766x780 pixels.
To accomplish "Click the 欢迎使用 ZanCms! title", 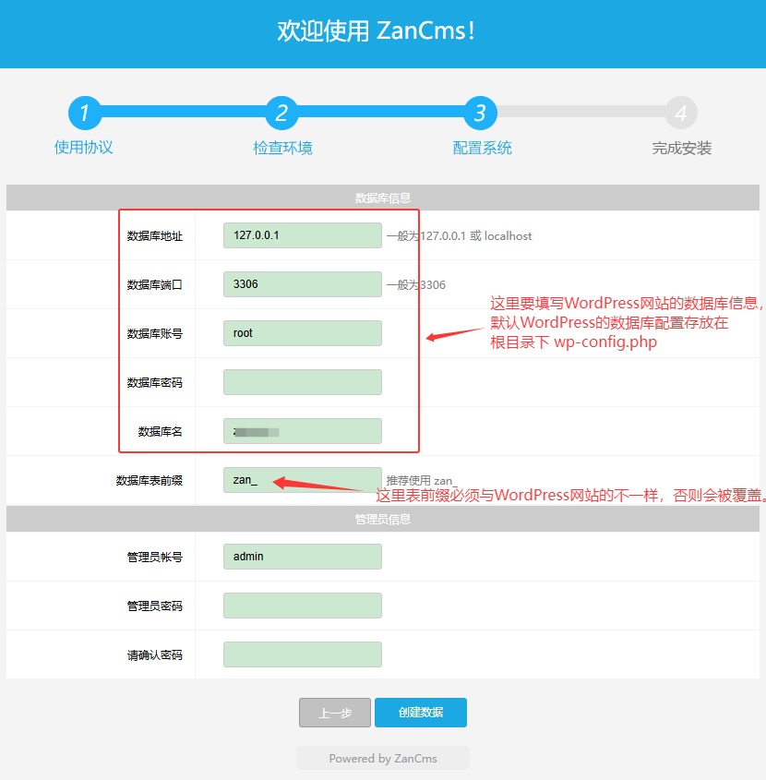I will click(376, 30).
